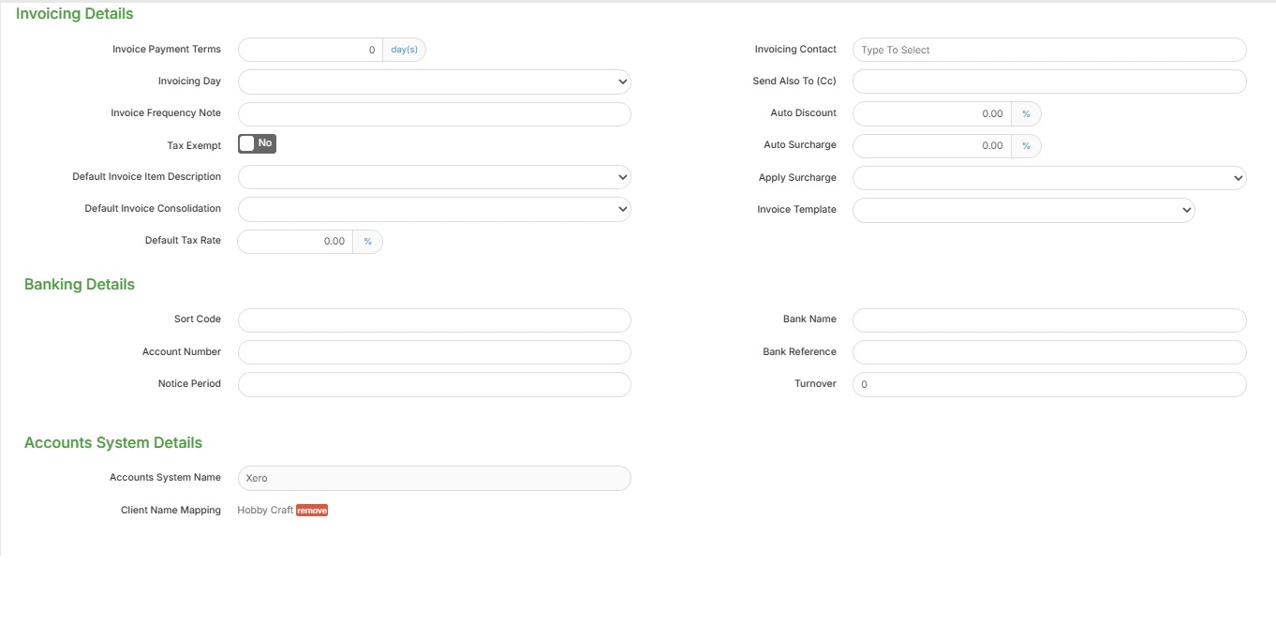The height and width of the screenshot is (623, 1276).
Task: Click the Sort Code input field
Action: point(434,320)
